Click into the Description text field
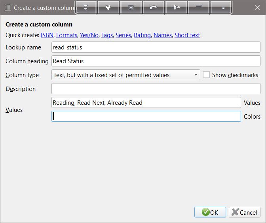 pos(156,89)
